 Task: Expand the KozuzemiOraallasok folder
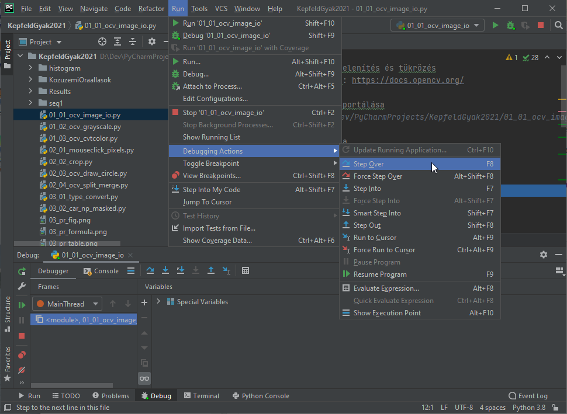(30, 79)
